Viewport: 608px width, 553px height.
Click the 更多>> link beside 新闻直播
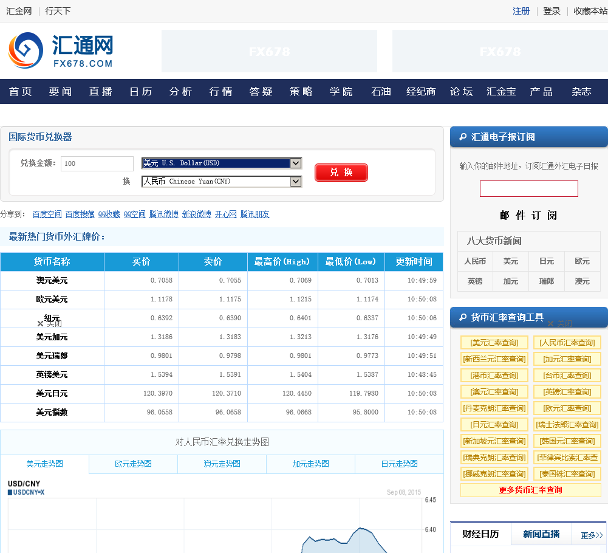[x=592, y=535]
